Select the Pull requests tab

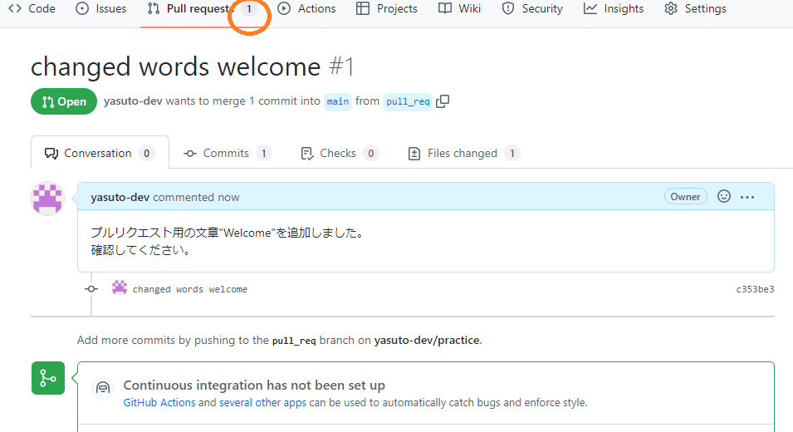201,8
